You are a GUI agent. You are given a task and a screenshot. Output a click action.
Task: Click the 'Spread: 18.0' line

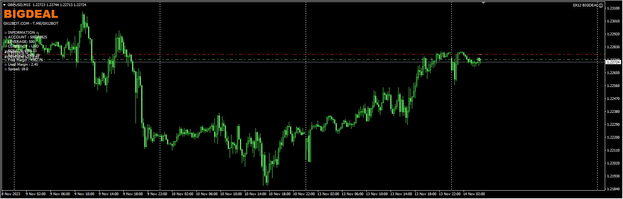[x=16, y=69]
